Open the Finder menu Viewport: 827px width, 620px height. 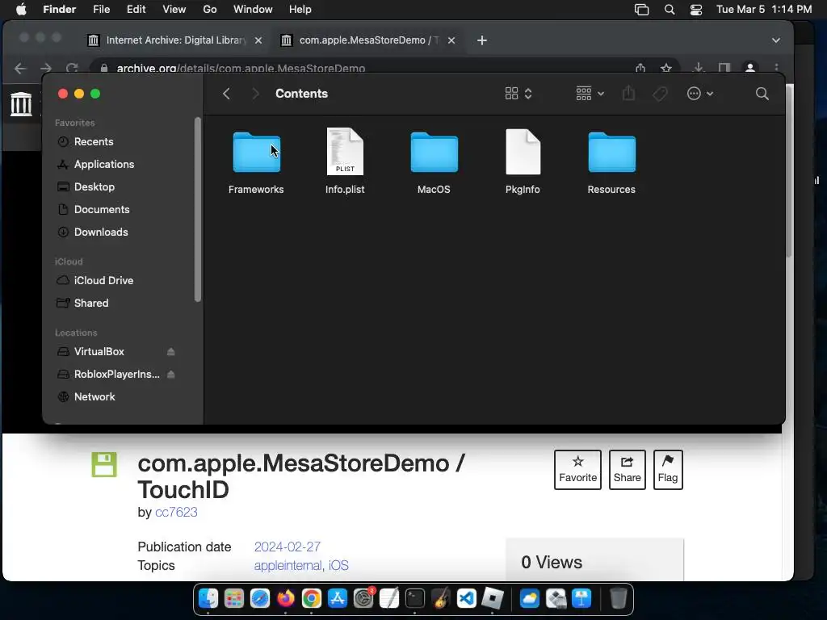pyautogui.click(x=59, y=10)
